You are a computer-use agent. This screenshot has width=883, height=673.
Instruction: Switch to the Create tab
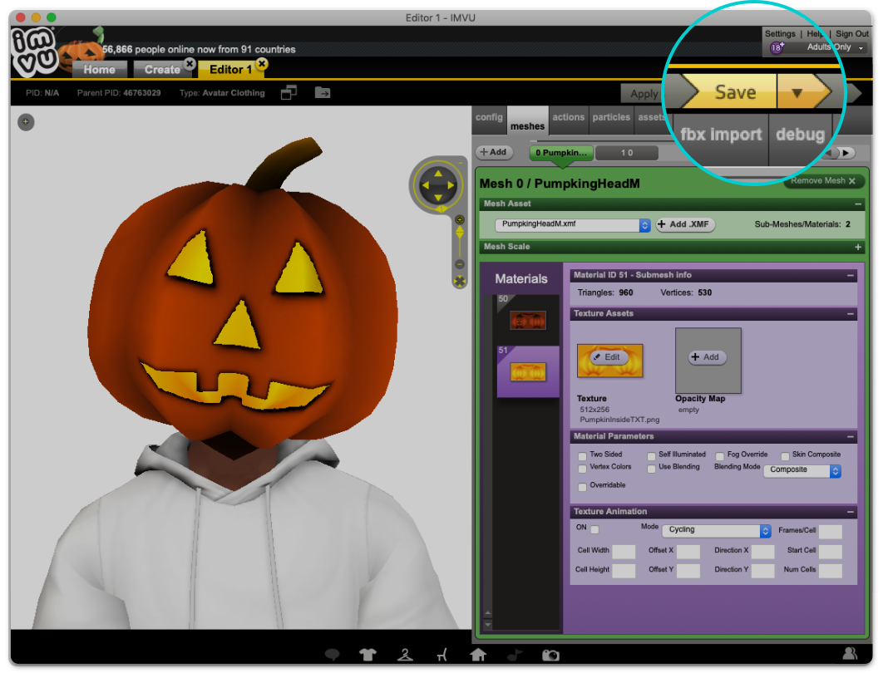point(162,69)
